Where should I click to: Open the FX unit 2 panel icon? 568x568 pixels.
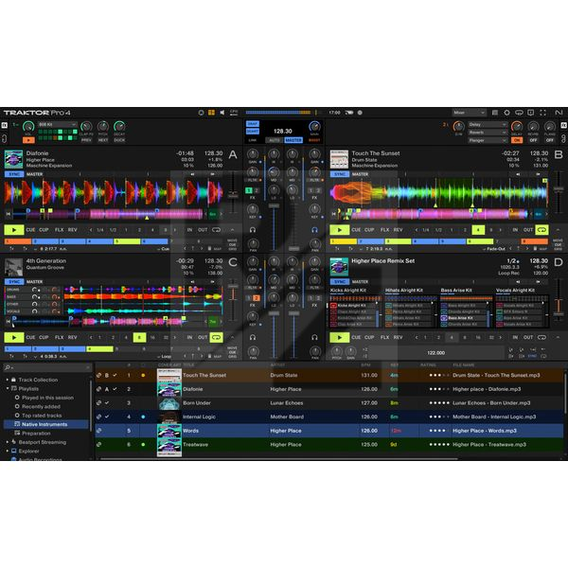pos(564,125)
